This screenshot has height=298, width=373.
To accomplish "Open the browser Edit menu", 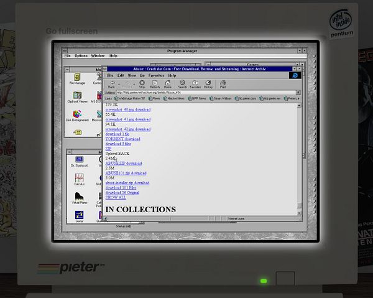I will point(121,75).
